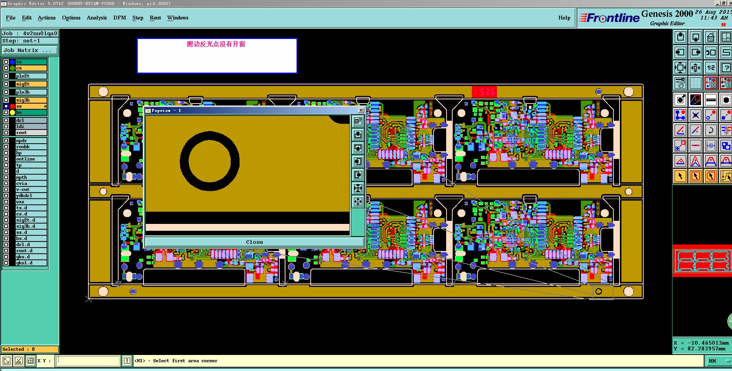Click pan down icon in Popview window

coord(358,148)
